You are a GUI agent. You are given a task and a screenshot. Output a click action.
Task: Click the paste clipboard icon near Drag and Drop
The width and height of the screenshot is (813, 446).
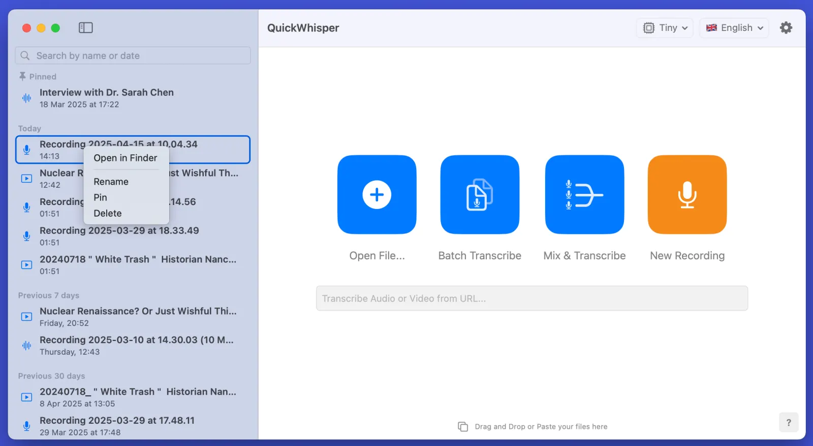tap(463, 427)
